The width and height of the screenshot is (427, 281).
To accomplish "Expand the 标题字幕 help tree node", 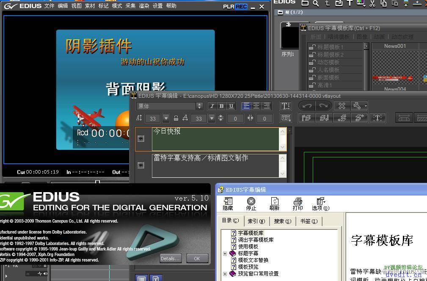I will (x=225, y=253).
